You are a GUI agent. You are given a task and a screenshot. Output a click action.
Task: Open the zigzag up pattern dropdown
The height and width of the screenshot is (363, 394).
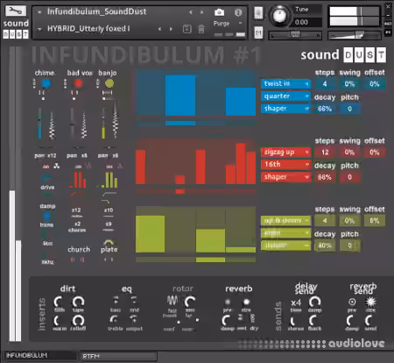tap(285, 153)
